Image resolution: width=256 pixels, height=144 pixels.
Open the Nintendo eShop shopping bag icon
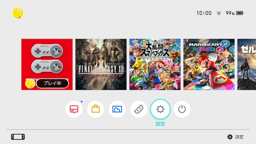tap(95, 109)
